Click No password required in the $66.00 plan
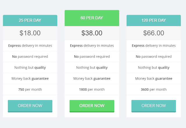 [154, 56]
